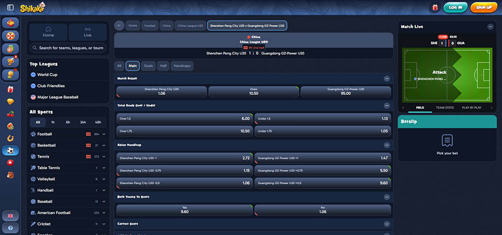Open the golden horseshoe icon in sidebar

coord(10,138)
